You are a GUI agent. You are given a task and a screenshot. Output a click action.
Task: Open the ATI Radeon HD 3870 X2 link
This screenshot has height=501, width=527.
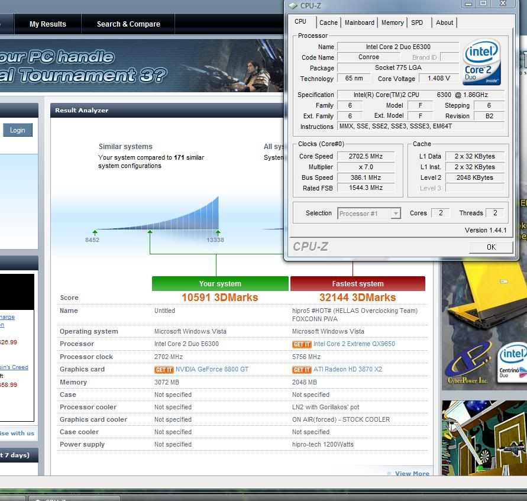348,369
